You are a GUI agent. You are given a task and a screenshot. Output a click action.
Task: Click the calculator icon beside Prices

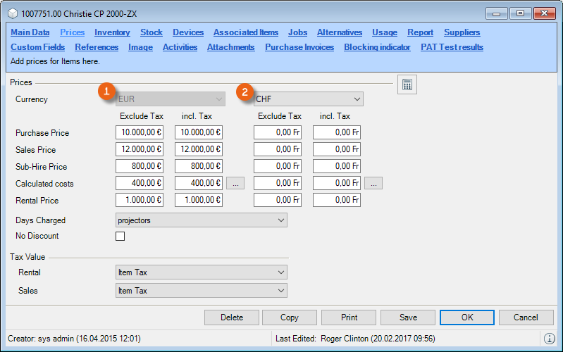point(407,84)
